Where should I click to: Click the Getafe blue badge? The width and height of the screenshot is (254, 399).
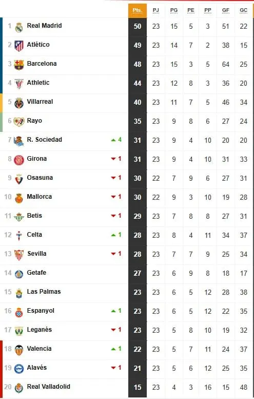[x=19, y=274]
